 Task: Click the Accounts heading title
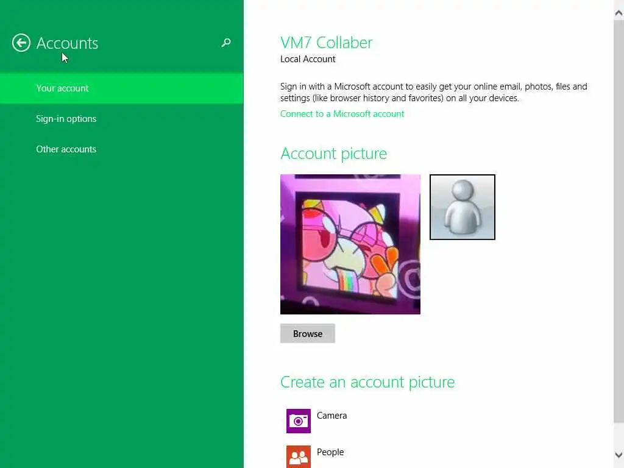pyautogui.click(x=67, y=43)
